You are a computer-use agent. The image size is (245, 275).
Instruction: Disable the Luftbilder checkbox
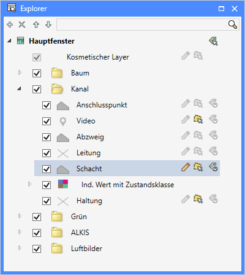37,249
